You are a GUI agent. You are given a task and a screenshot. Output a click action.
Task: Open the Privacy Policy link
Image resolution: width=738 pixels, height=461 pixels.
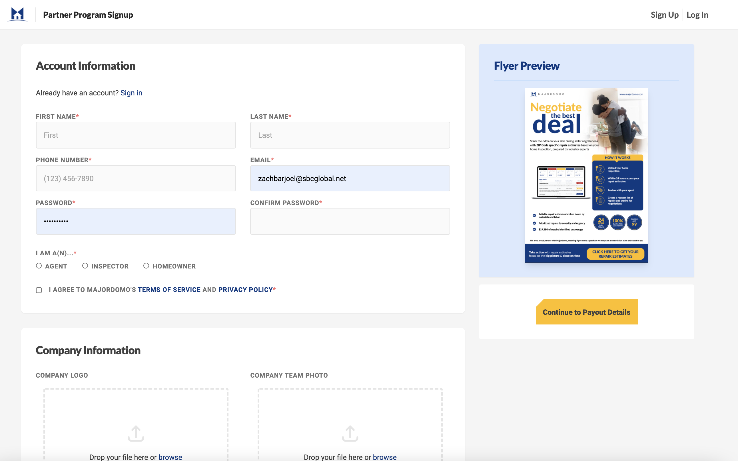[245, 290]
